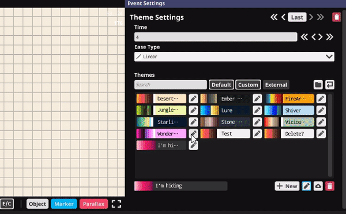Enable the External themes filter
Viewport: 346px width, 214px height.
pyautogui.click(x=276, y=85)
